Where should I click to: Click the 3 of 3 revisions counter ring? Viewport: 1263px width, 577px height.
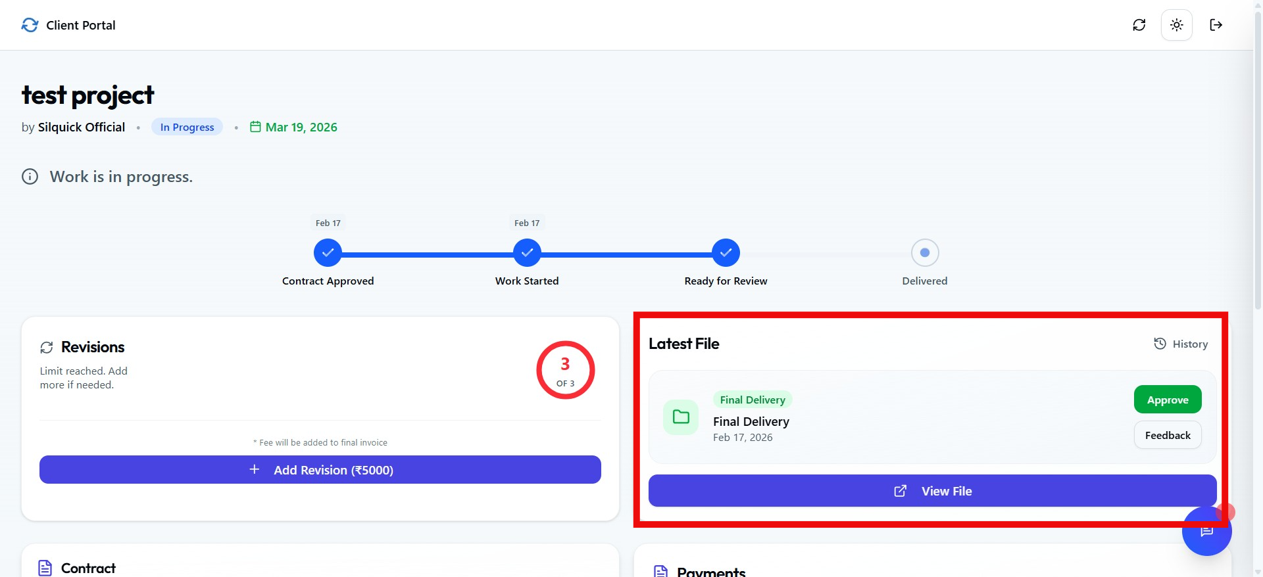click(565, 370)
